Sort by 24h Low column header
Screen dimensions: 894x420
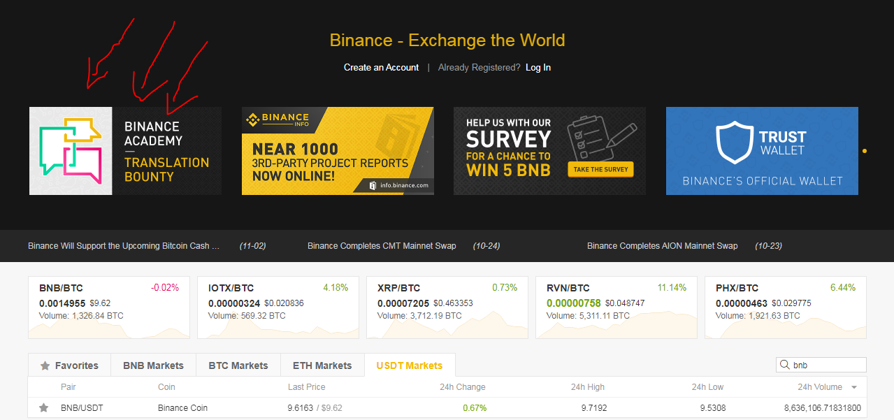point(708,387)
